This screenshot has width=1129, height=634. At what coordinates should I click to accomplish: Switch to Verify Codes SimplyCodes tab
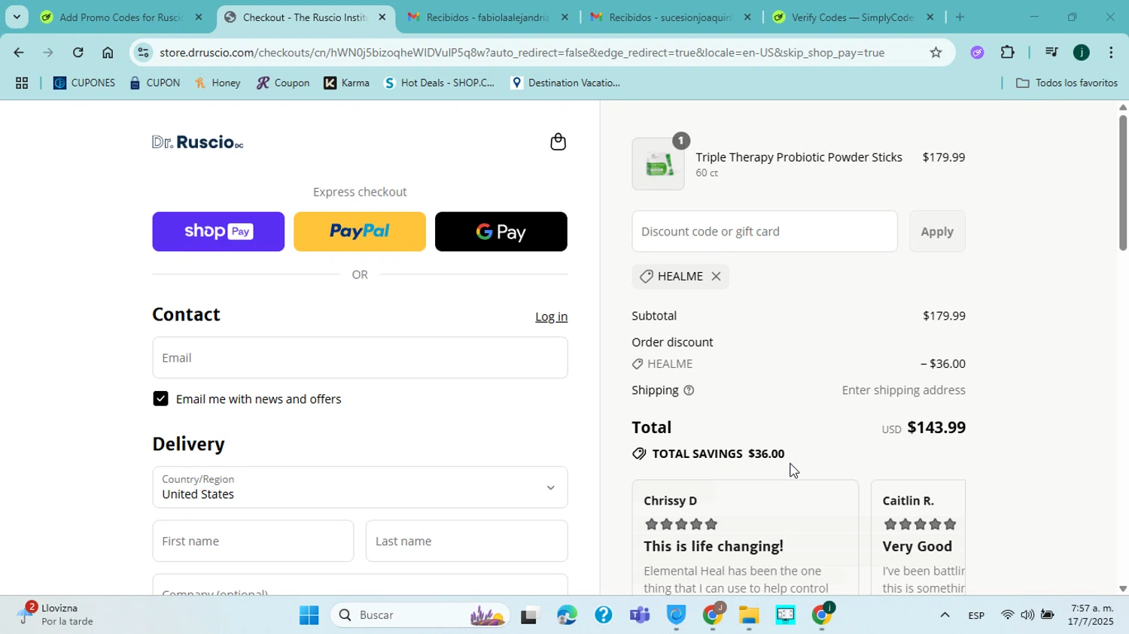(x=852, y=17)
